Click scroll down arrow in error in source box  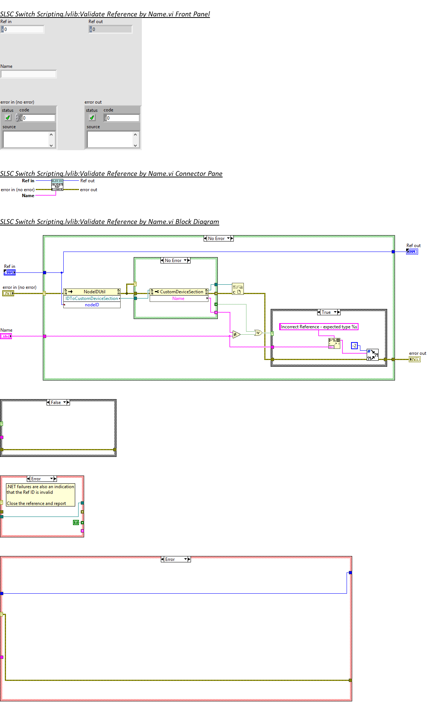(x=51, y=145)
